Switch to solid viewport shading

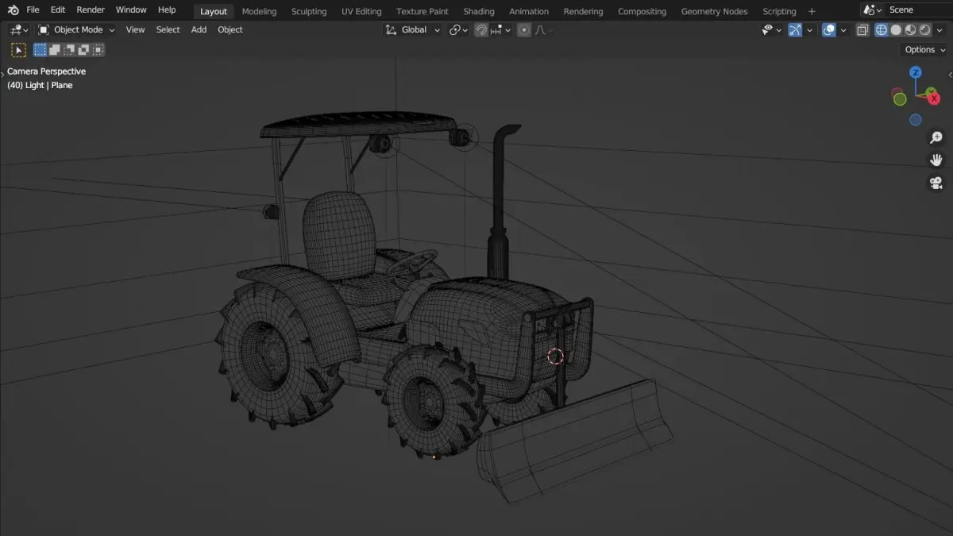point(896,29)
